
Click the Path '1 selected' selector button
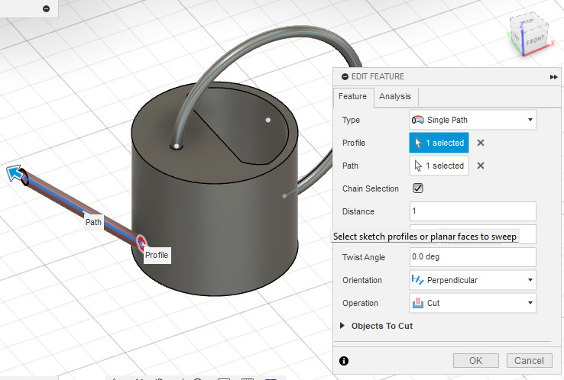(x=439, y=166)
